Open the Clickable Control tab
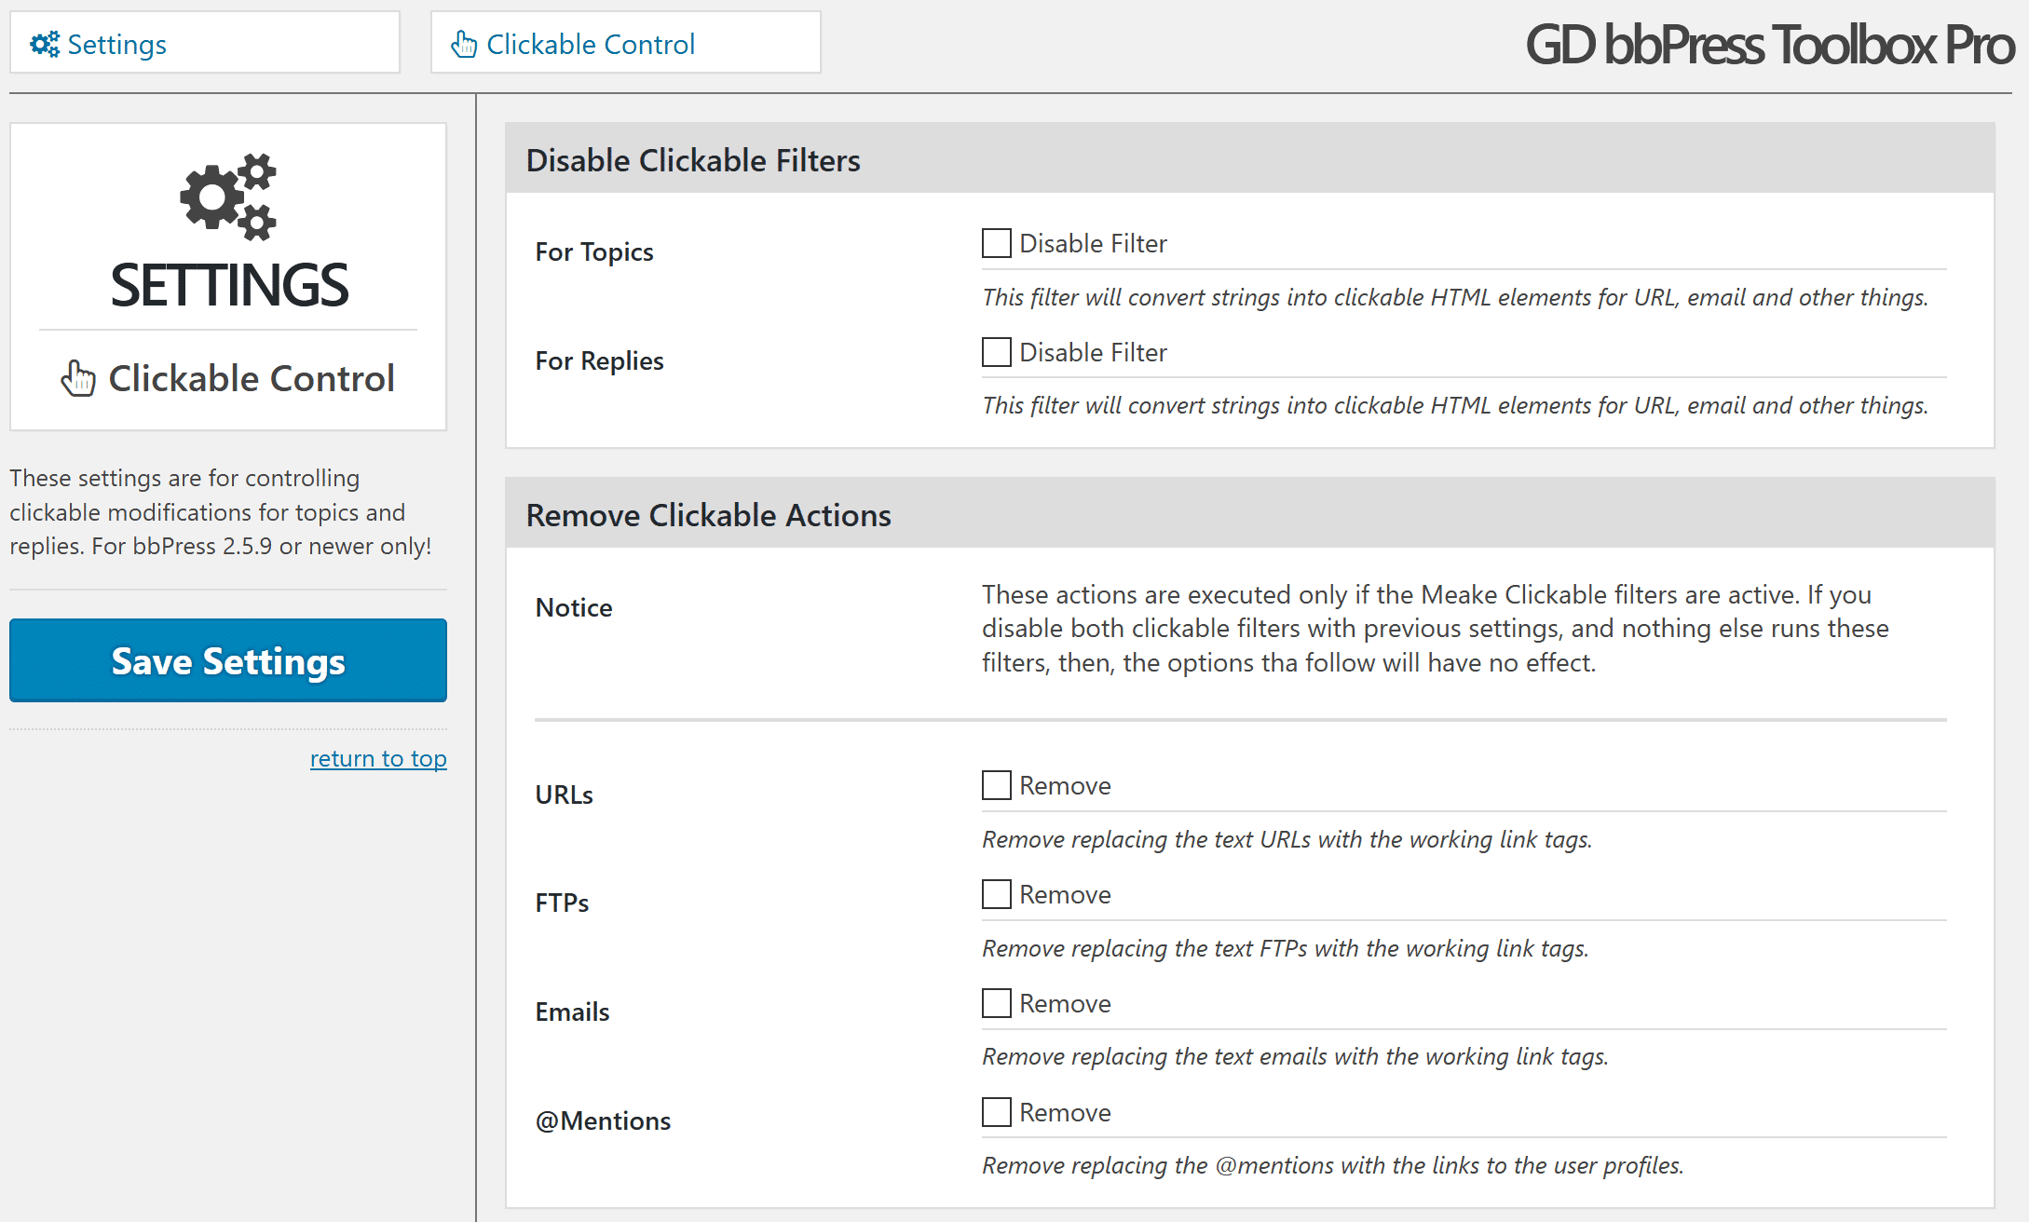Image resolution: width=2029 pixels, height=1222 pixels. pyautogui.click(x=626, y=43)
